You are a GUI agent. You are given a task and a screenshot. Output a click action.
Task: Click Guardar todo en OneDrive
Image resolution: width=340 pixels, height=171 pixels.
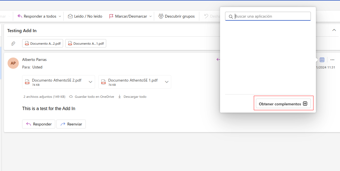click(x=91, y=97)
